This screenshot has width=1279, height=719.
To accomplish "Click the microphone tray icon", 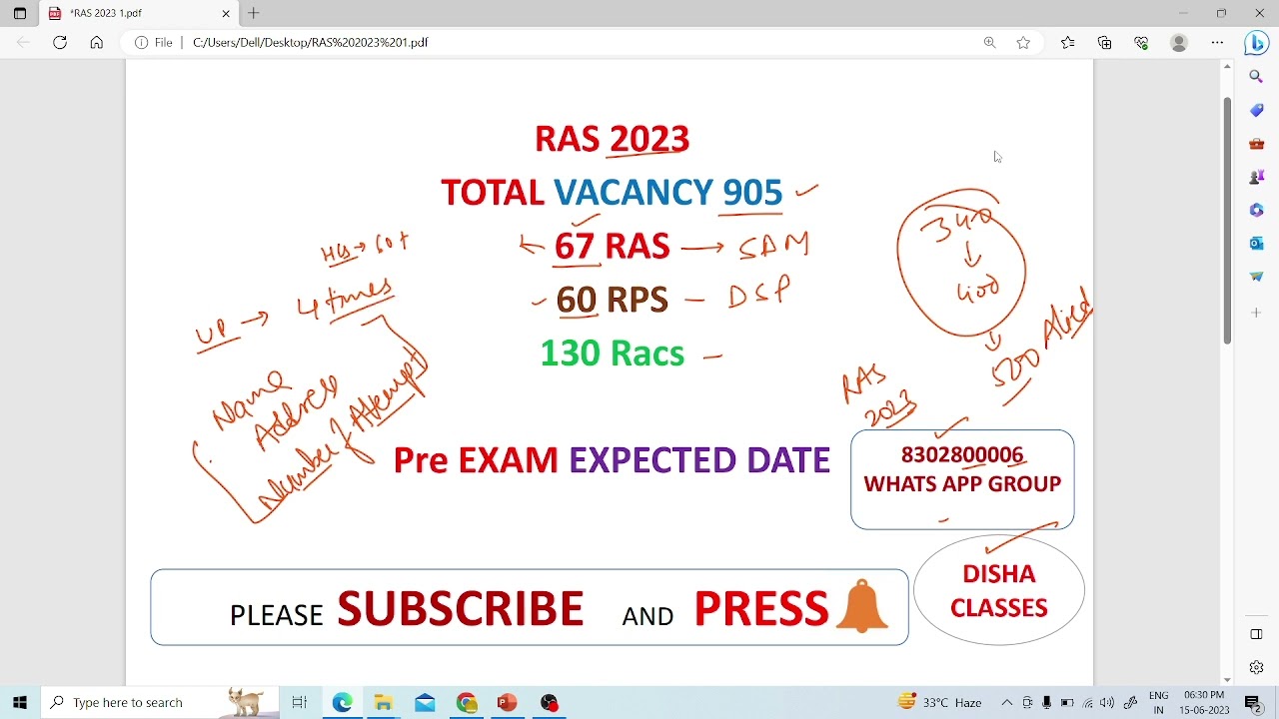I will click(1046, 702).
